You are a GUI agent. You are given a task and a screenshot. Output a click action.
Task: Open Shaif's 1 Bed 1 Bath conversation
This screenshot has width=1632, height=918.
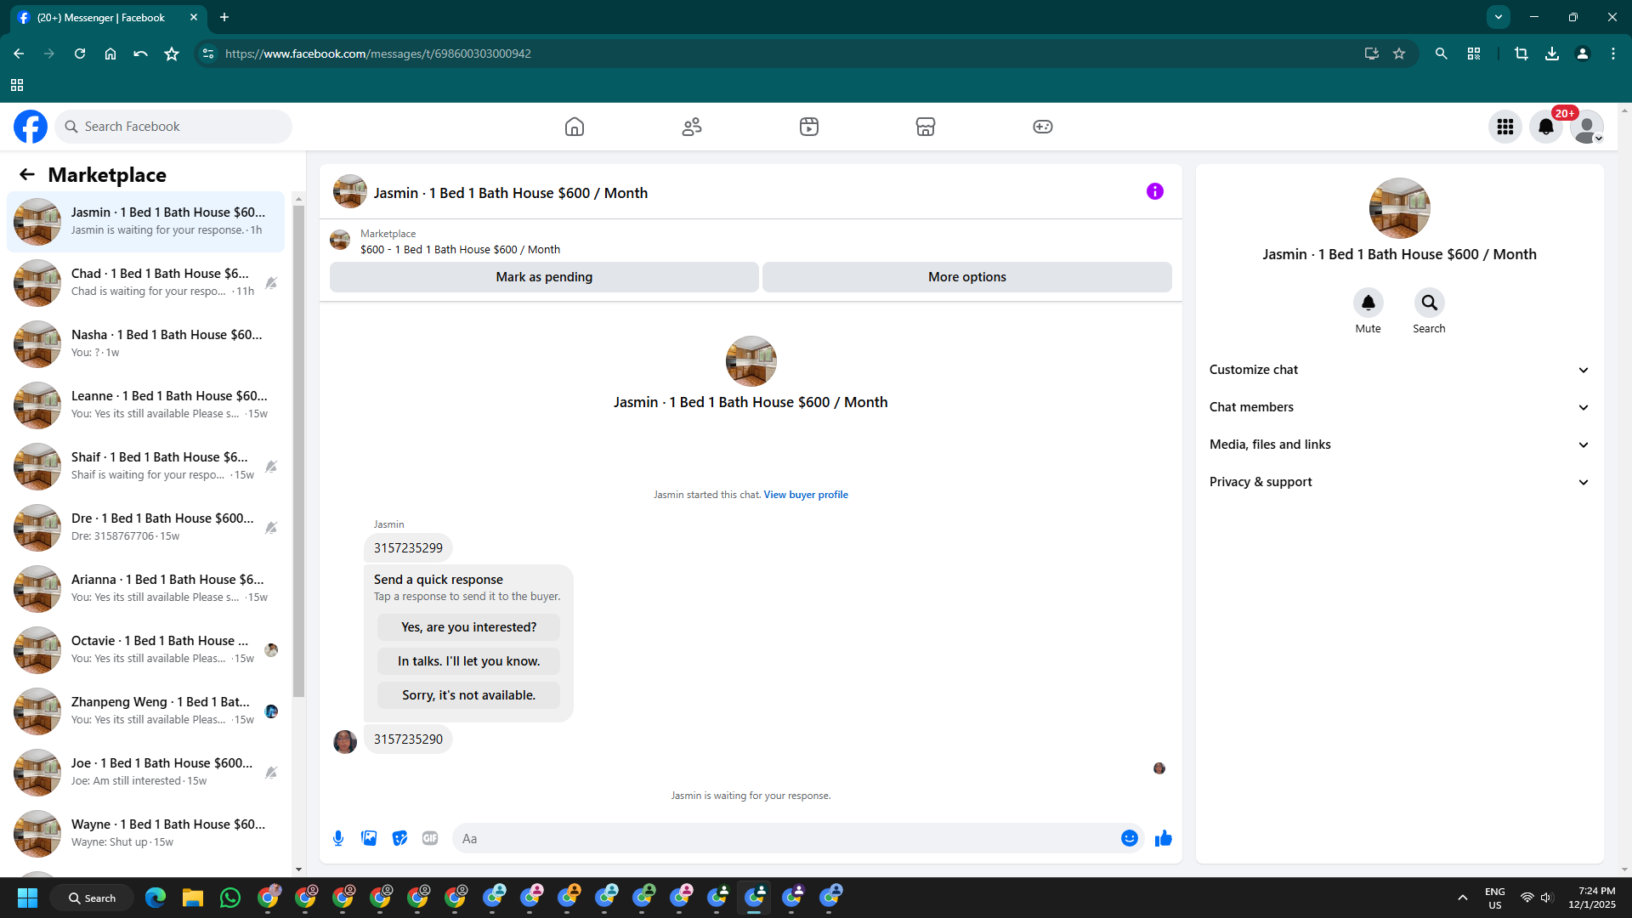tap(146, 467)
